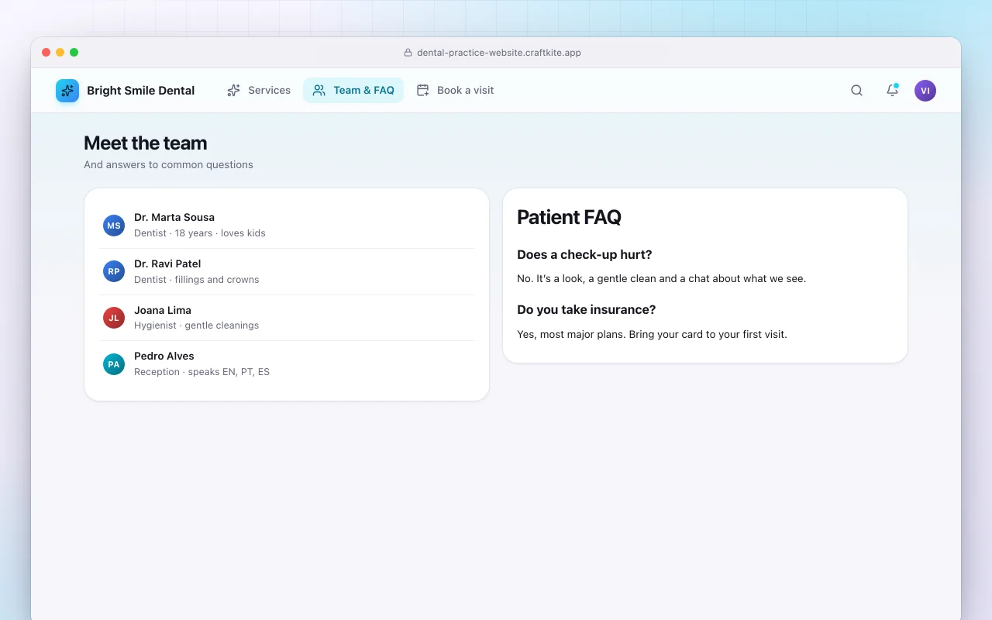Click the lock icon in address bar

408,53
